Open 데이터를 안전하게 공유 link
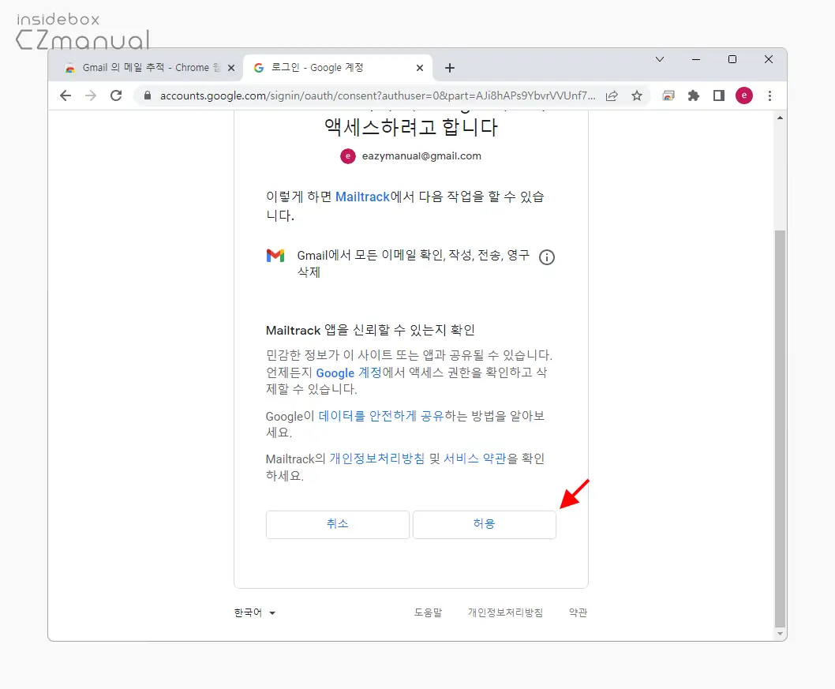The height and width of the screenshot is (689, 835). (381, 416)
